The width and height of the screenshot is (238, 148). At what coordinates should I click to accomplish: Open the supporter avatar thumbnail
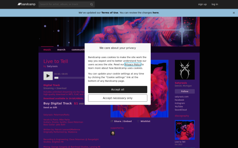(x=113, y=133)
